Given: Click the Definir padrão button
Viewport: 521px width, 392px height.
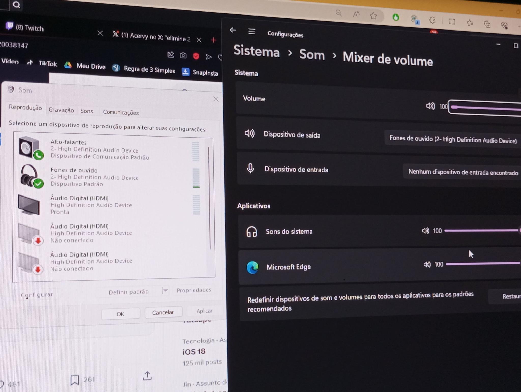Looking at the screenshot, I should point(129,292).
